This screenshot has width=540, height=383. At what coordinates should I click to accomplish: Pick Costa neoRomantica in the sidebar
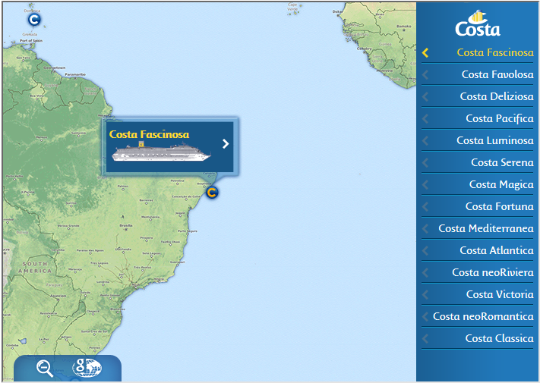(x=483, y=316)
